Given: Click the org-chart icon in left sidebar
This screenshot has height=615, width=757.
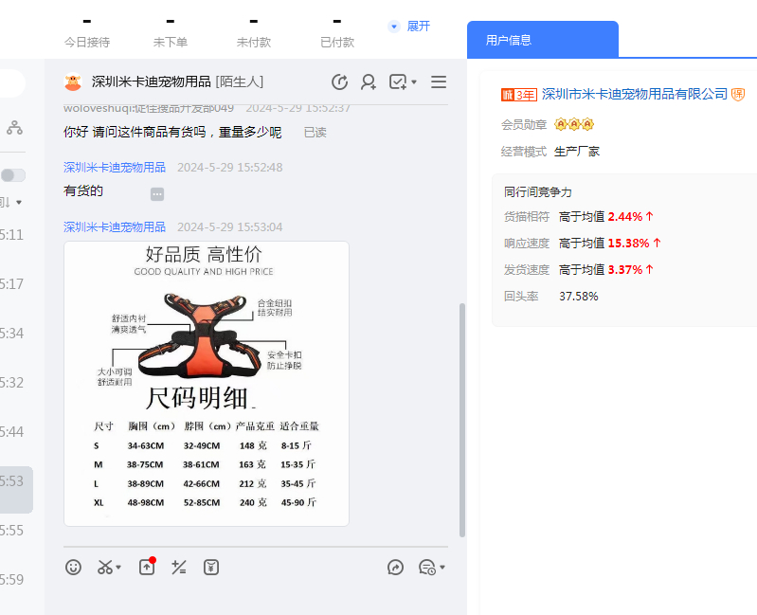Looking at the screenshot, I should pyautogui.click(x=14, y=127).
